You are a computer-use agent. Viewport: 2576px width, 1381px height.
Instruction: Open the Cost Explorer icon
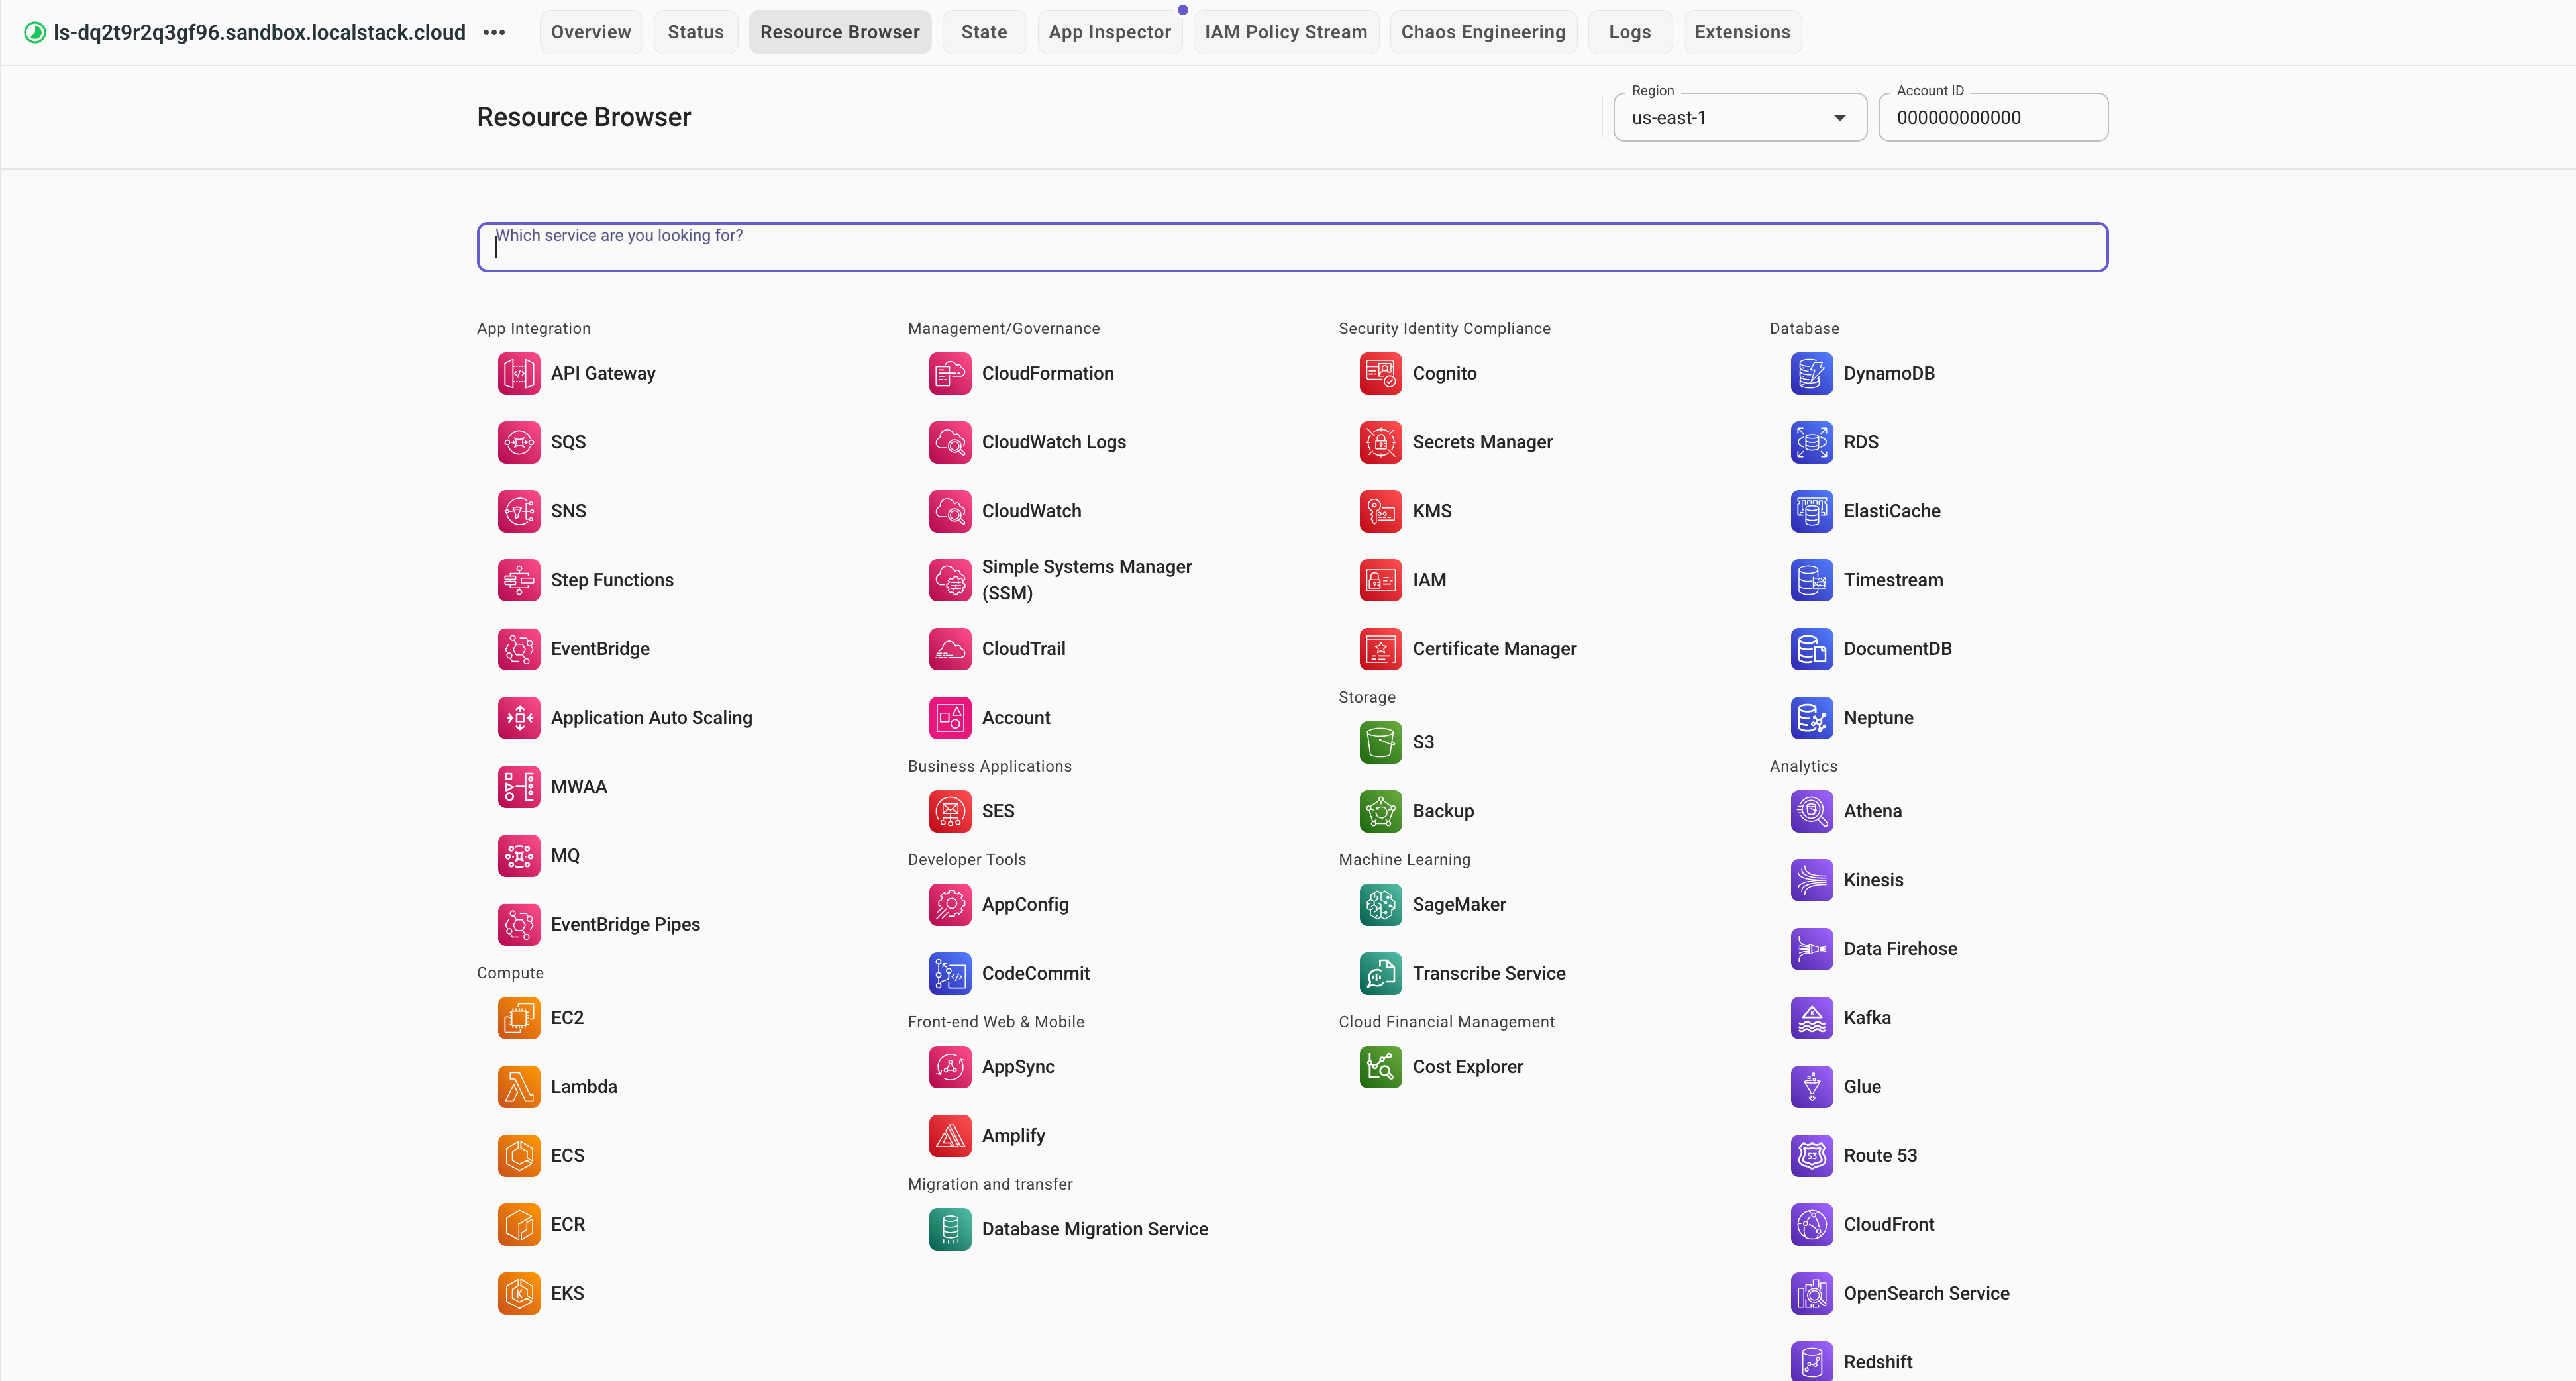tap(1381, 1068)
